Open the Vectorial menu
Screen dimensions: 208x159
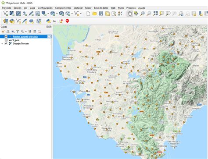[x=78, y=8]
